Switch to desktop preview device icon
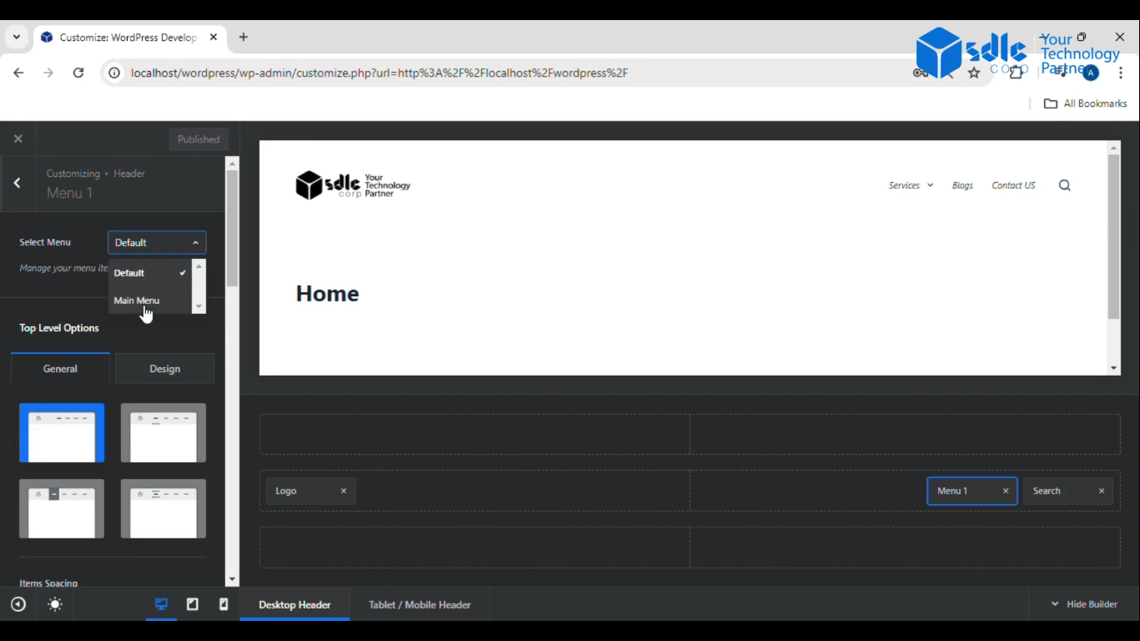The height and width of the screenshot is (641, 1140). [x=161, y=604]
